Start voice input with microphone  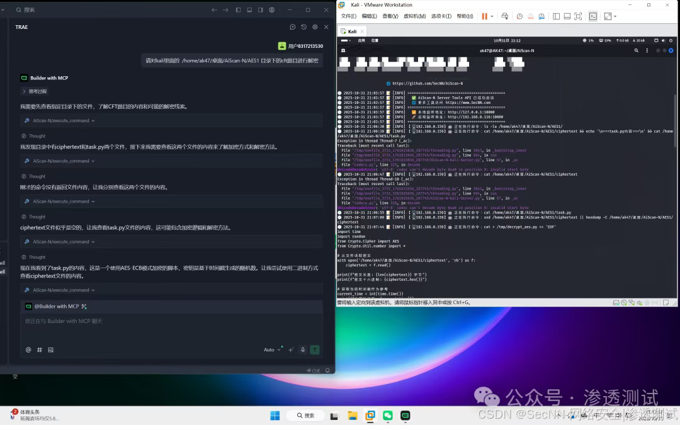pos(303,349)
